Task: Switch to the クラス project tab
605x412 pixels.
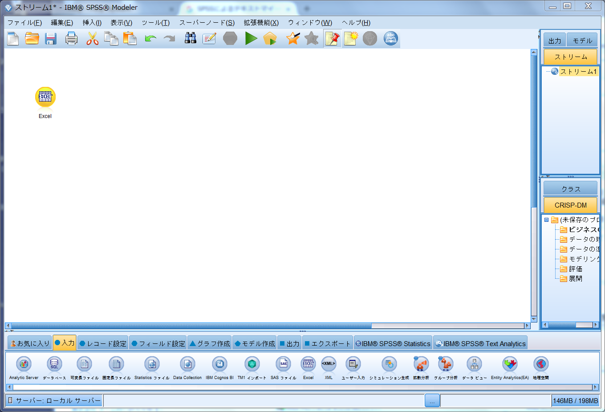Action: tap(571, 189)
